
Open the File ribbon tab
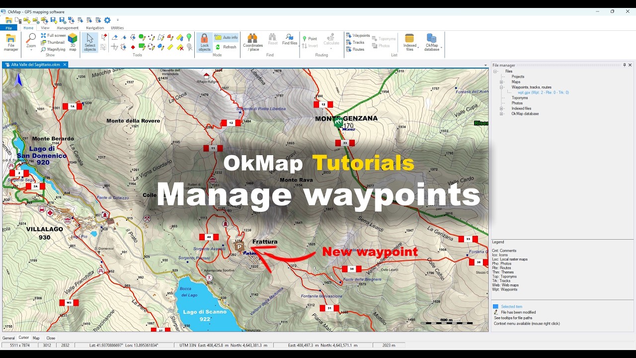click(x=9, y=28)
